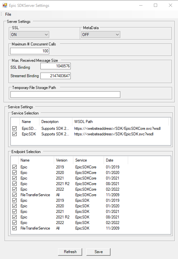Toggle Epic 2021 EpicSDKCore 01/2021 endpoint checkbox
This screenshot has width=178, height=259.
tap(14, 178)
